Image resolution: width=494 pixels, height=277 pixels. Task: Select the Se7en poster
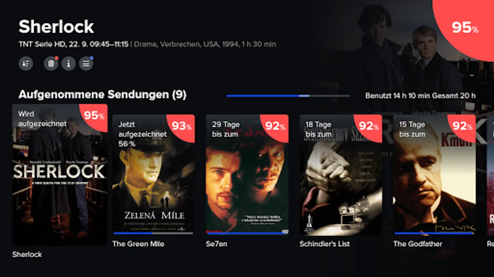coord(247,175)
